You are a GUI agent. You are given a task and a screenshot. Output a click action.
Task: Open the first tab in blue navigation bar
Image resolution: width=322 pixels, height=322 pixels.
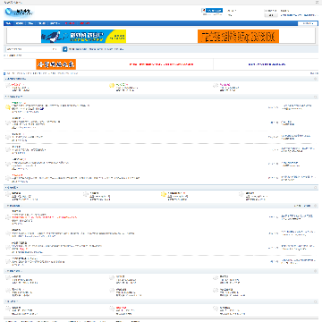(8, 23)
